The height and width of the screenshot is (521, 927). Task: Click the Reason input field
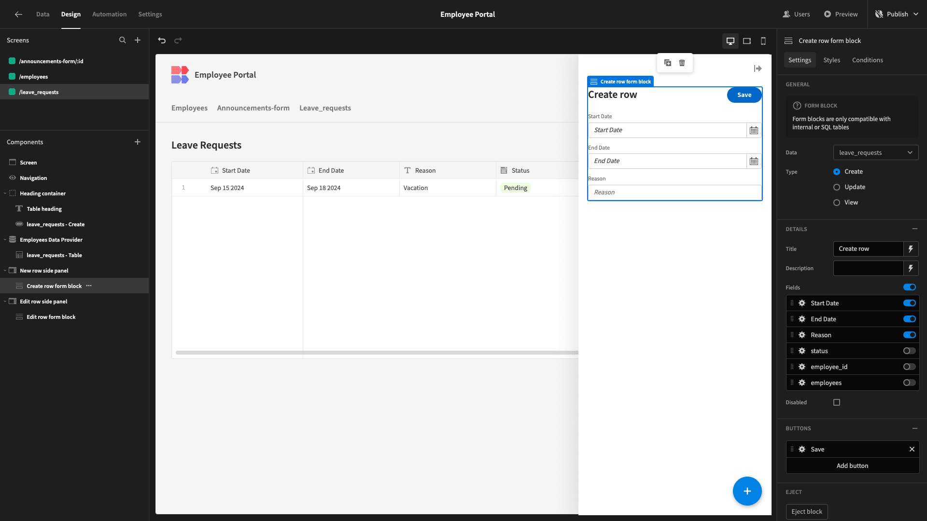[674, 192]
